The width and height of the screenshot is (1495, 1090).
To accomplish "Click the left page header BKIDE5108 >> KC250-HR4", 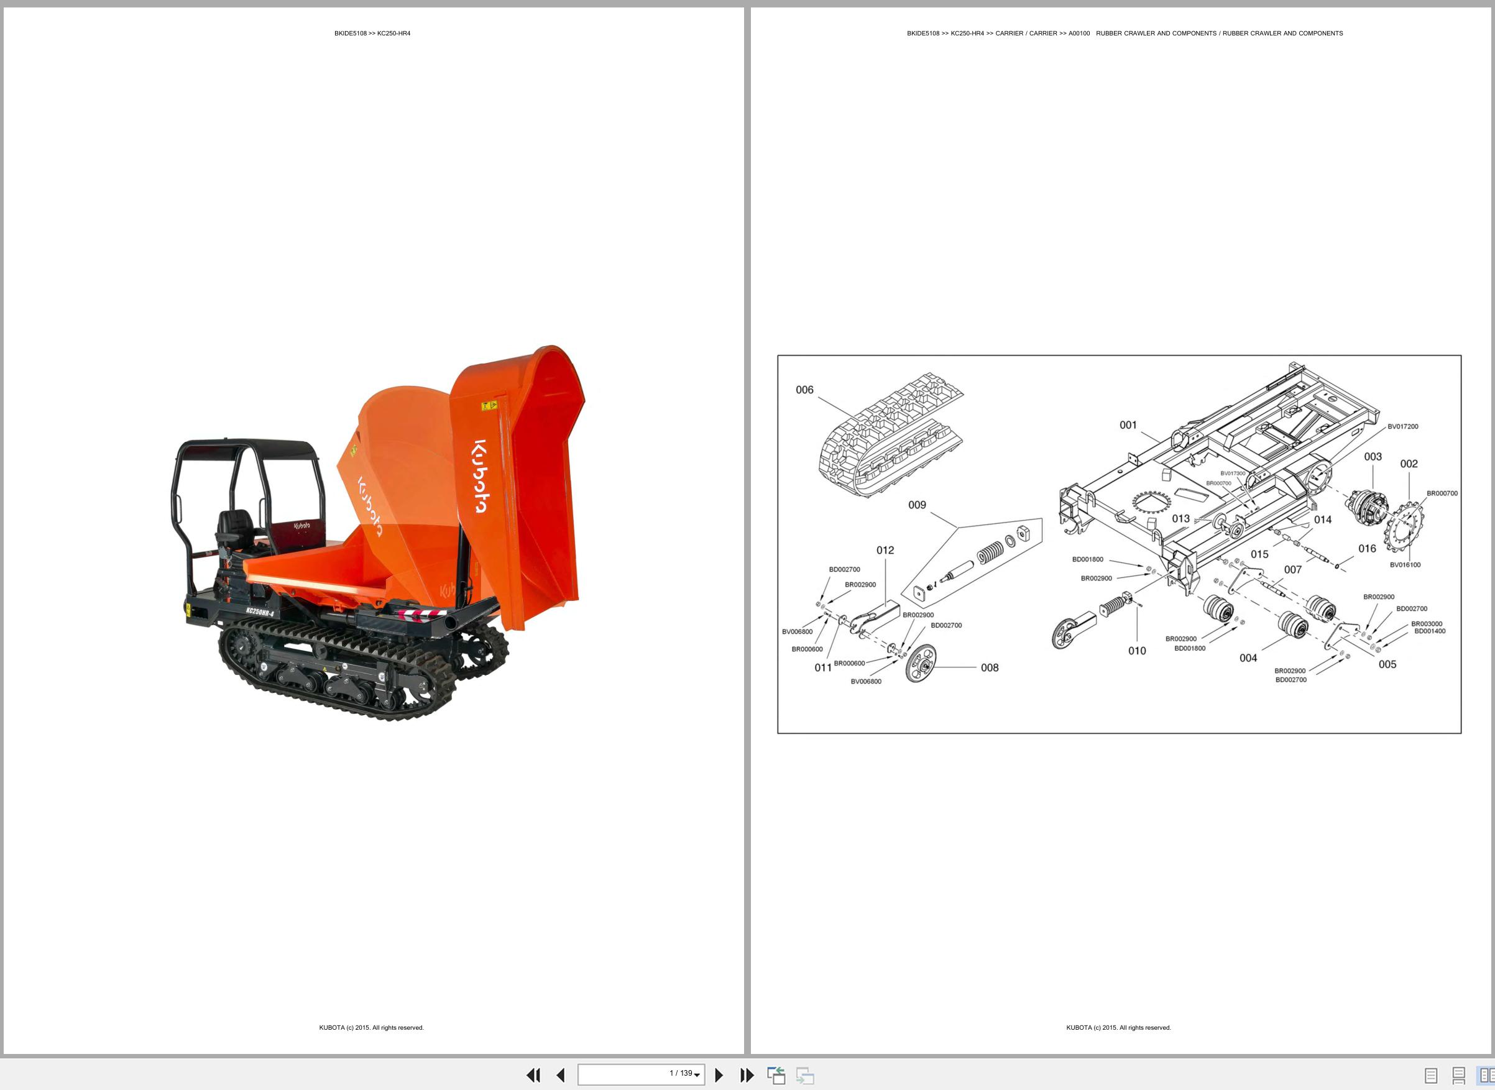I will (372, 34).
